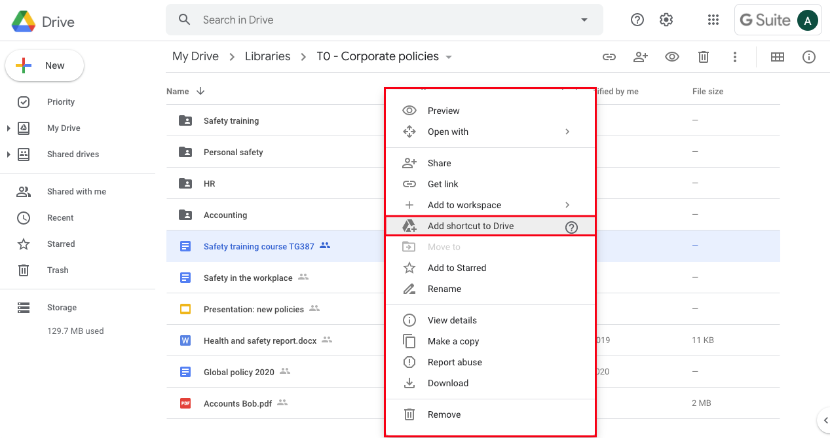Choose Preview in context menu

click(x=490, y=111)
